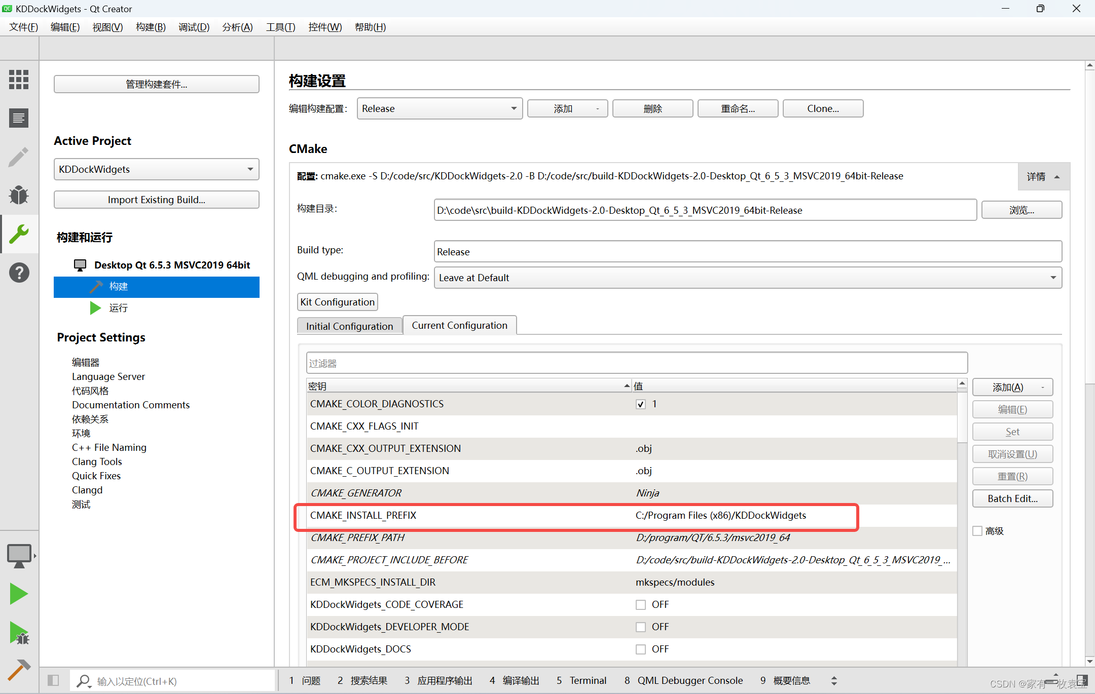Switch to Edit mode document icon

pyautogui.click(x=19, y=118)
